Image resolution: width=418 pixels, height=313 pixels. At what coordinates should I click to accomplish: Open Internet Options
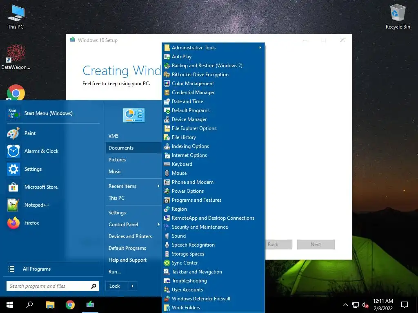(213, 155)
